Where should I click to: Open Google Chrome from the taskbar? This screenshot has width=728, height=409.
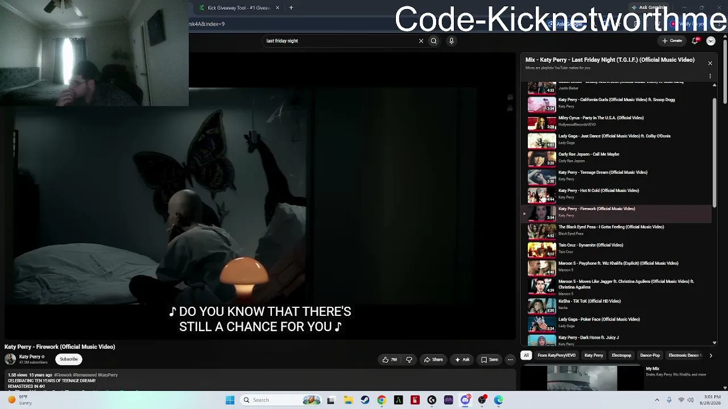point(382,400)
